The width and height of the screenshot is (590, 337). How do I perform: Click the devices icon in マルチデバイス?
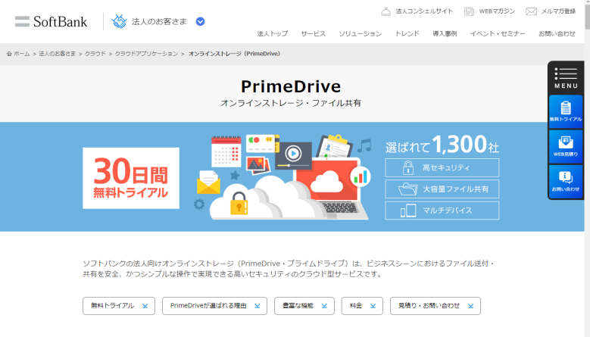(408, 211)
